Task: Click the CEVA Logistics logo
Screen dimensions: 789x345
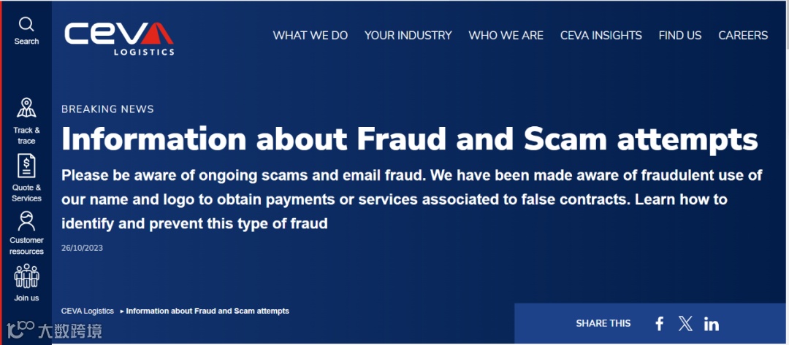Action: click(x=120, y=38)
